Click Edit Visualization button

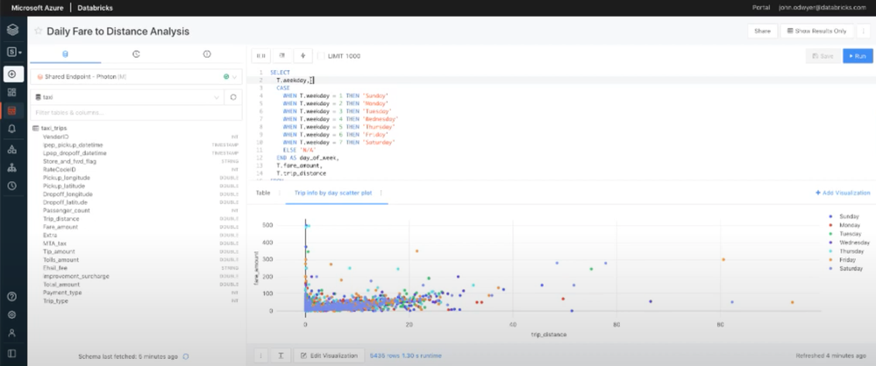click(329, 355)
